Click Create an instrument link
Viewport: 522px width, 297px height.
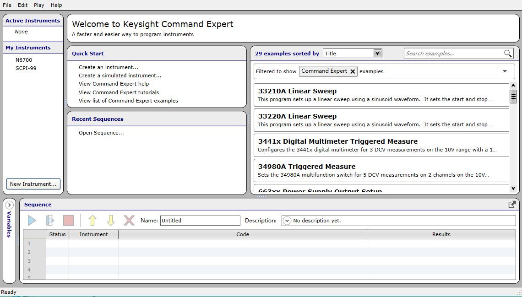(109, 67)
